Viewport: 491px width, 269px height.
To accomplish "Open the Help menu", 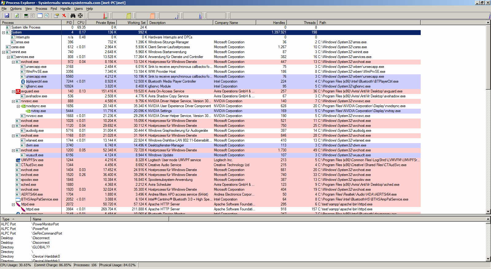I will tap(89, 9).
